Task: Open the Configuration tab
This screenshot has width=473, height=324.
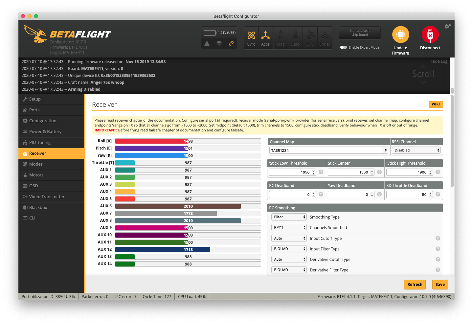Action: click(52, 121)
